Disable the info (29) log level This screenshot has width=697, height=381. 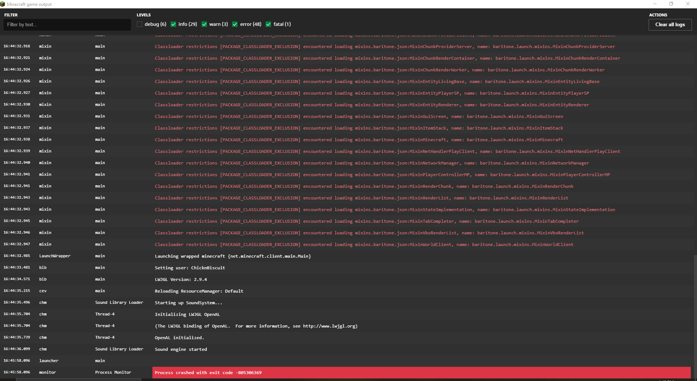174,24
